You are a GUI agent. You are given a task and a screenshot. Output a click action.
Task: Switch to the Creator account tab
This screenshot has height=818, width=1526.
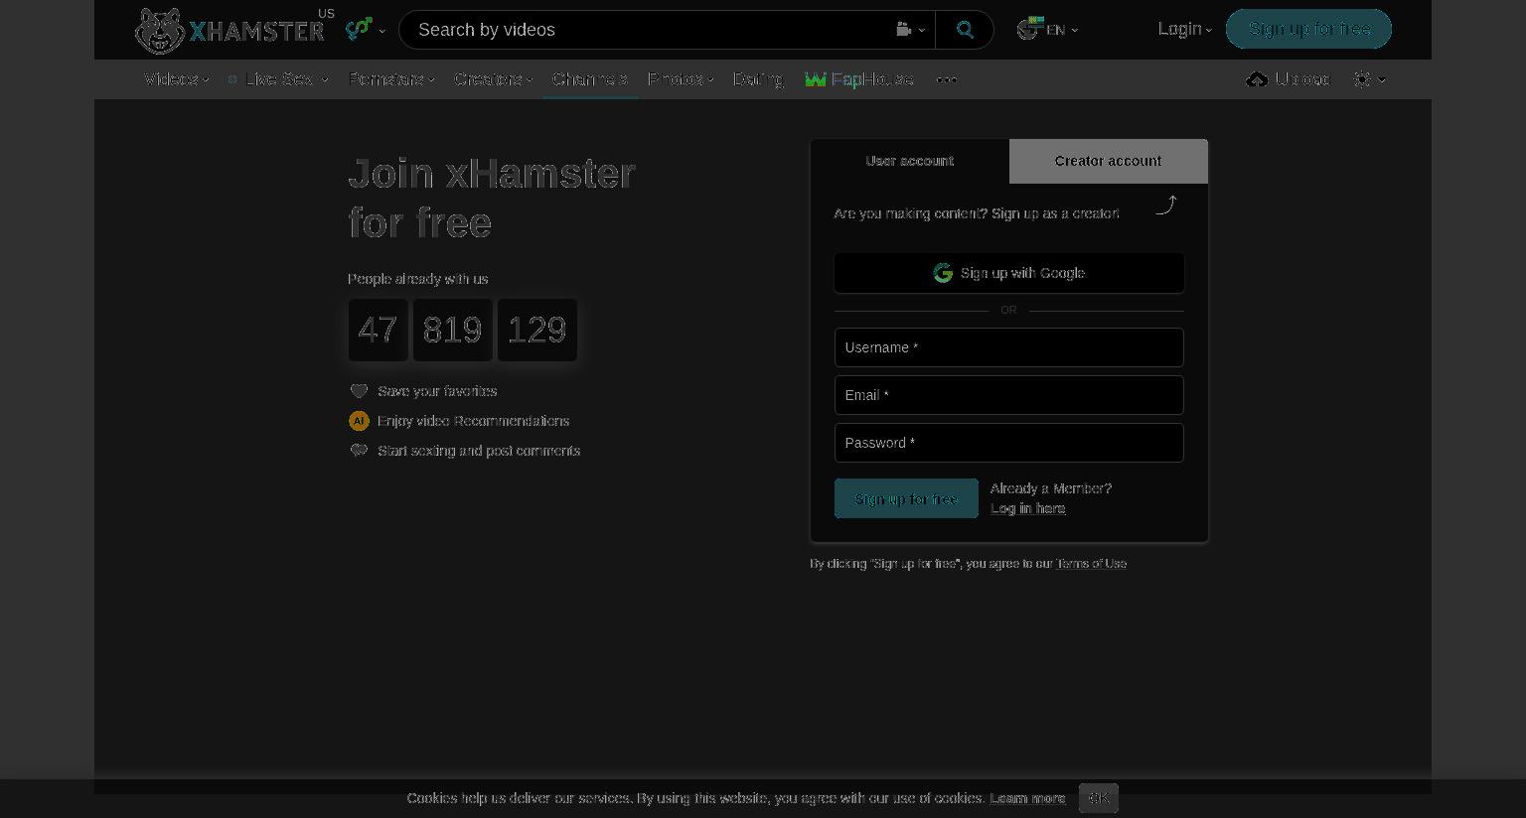tap(1109, 161)
